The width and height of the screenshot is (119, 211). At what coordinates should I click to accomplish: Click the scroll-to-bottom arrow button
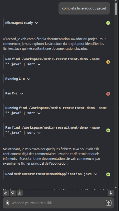tap(110, 193)
